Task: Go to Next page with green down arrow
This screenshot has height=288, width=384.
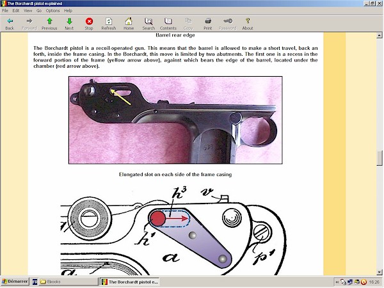Action: pos(69,21)
